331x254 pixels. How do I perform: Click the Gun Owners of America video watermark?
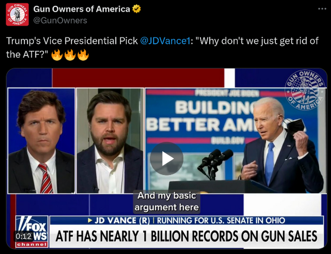click(x=305, y=90)
